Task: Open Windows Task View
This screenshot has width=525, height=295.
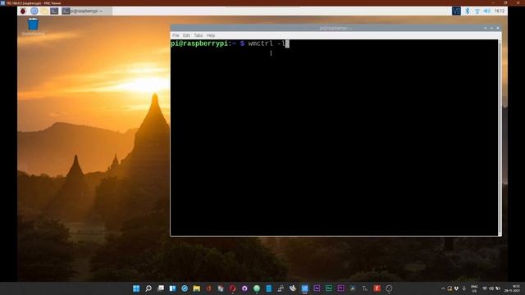Action: pos(161,288)
